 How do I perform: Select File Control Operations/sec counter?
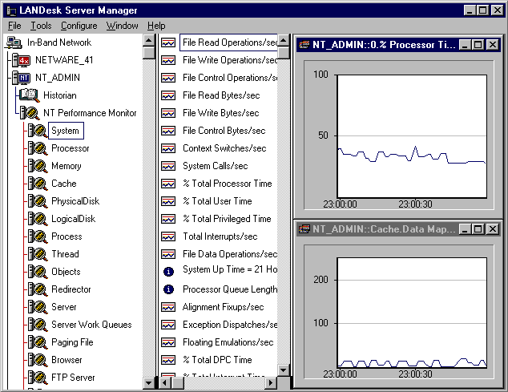230,78
